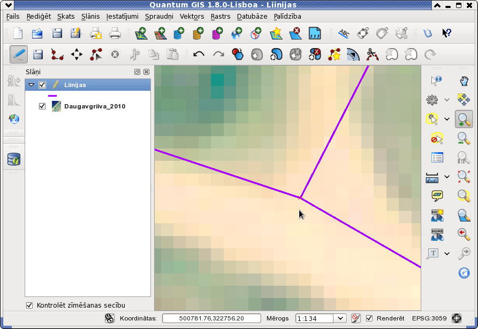Screen dimensions: 478x329
Task: Click Deselect Features icon
Action: 437,139
